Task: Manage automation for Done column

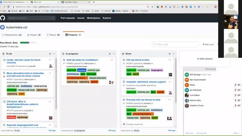Action: point(172,130)
